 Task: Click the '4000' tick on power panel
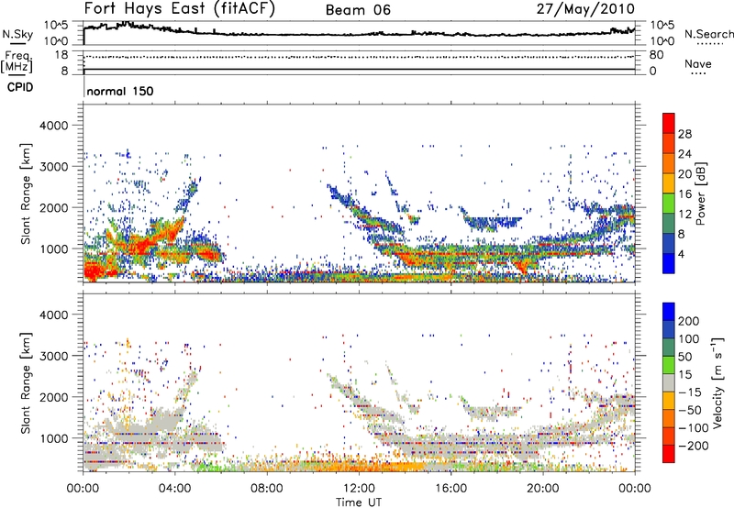click(54, 126)
